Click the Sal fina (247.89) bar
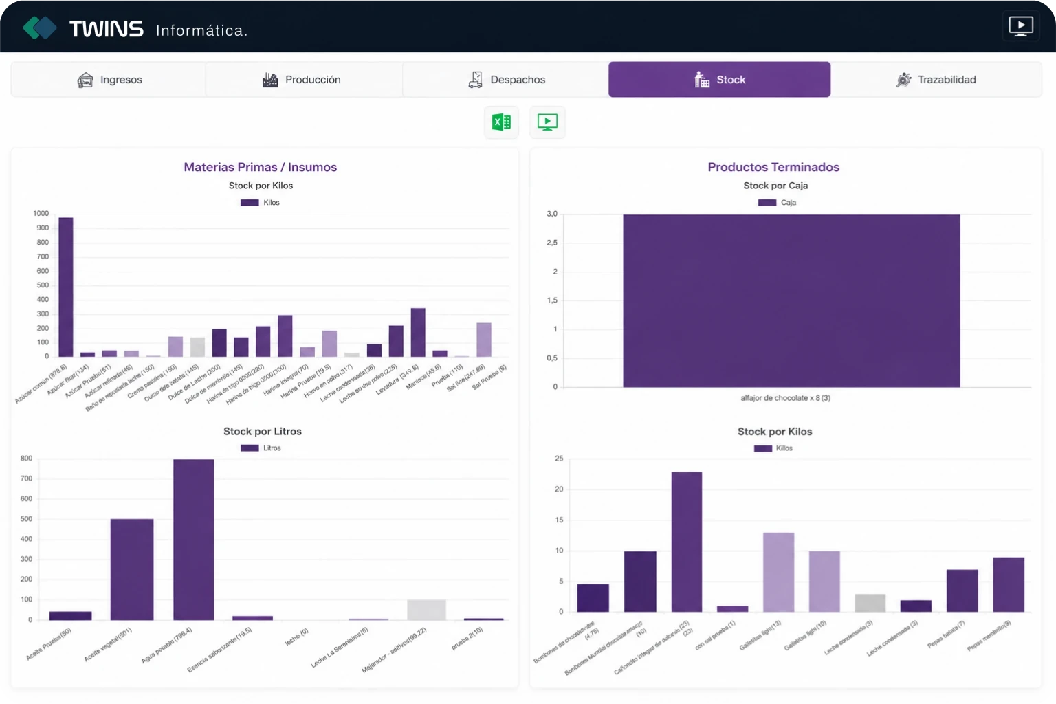1056x704 pixels. [x=484, y=340]
